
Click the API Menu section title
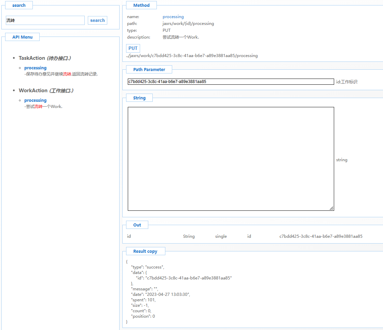(x=23, y=37)
